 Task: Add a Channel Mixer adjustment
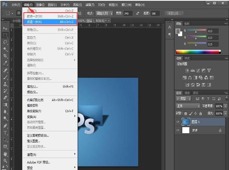[x=206, y=78]
